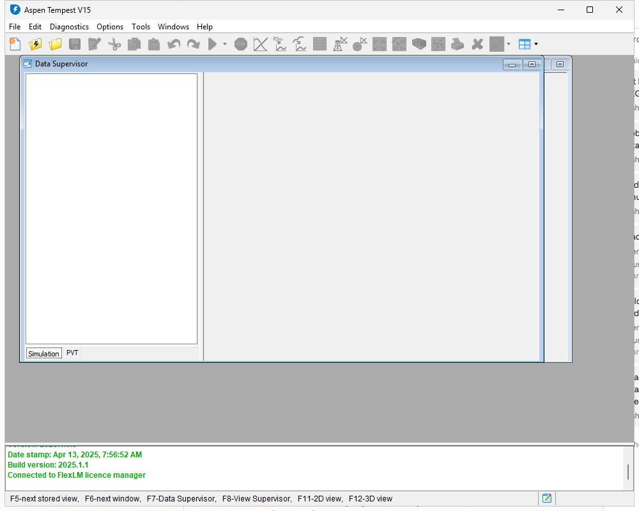Open the Diagnostics menu

tap(69, 26)
